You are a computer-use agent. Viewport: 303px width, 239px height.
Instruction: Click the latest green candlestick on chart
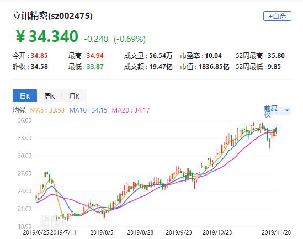click(x=277, y=130)
